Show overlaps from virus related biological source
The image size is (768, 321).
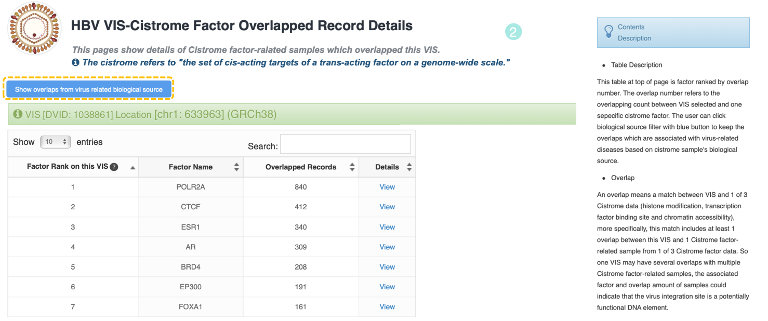[x=88, y=89]
